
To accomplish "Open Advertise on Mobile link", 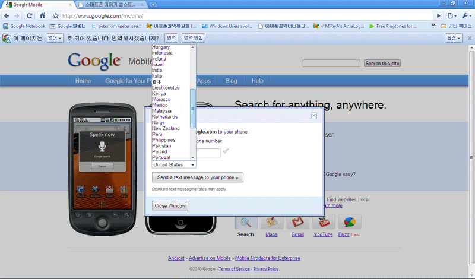I will (x=210, y=258).
